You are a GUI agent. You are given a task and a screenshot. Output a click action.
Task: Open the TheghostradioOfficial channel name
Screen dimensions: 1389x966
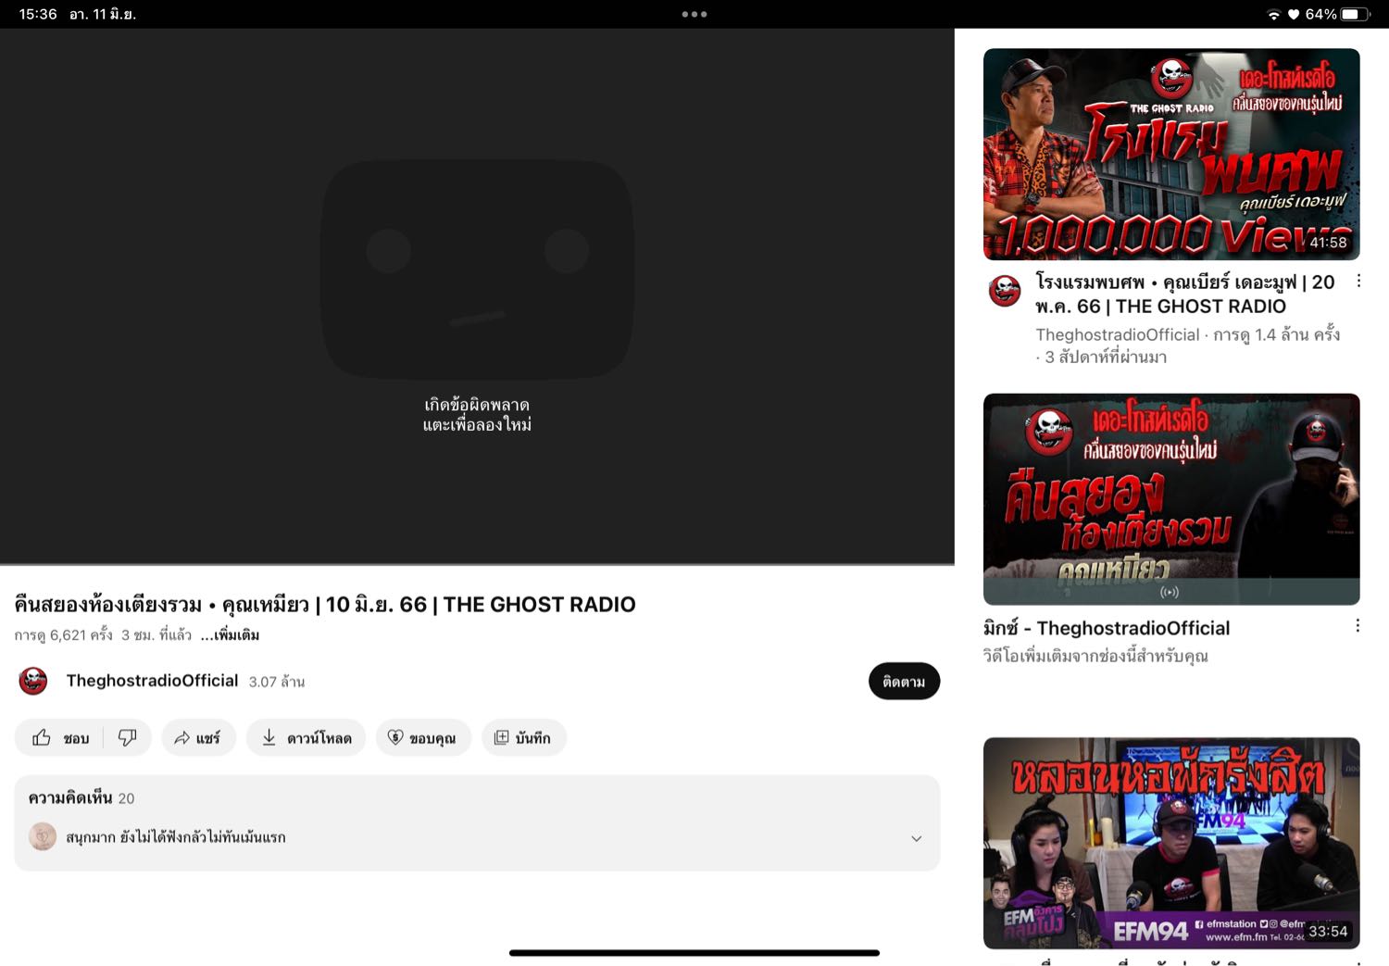pyautogui.click(x=153, y=681)
